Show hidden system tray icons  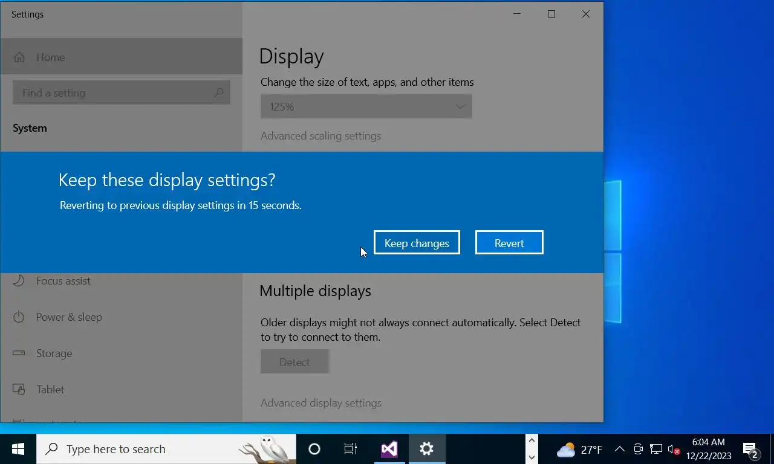620,449
